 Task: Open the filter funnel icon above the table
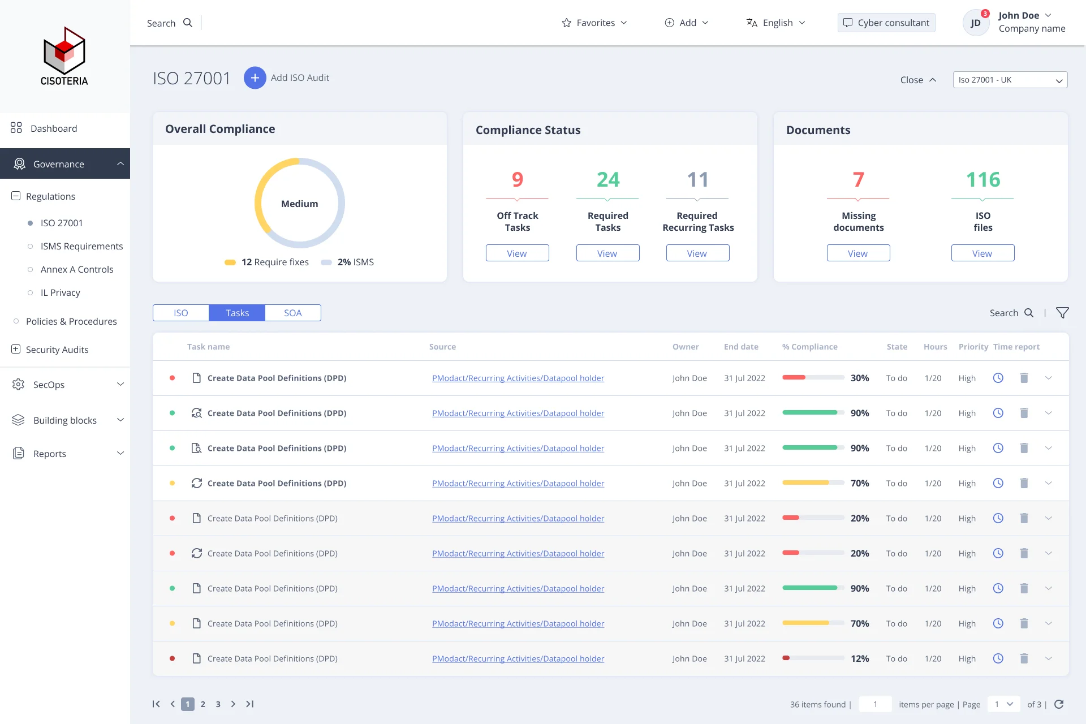coord(1062,313)
